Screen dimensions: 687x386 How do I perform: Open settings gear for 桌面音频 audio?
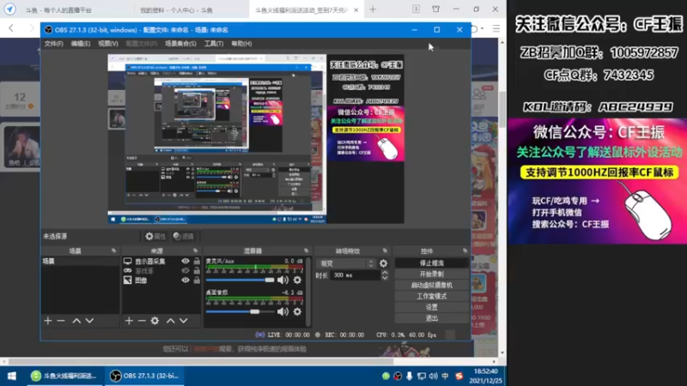click(297, 311)
